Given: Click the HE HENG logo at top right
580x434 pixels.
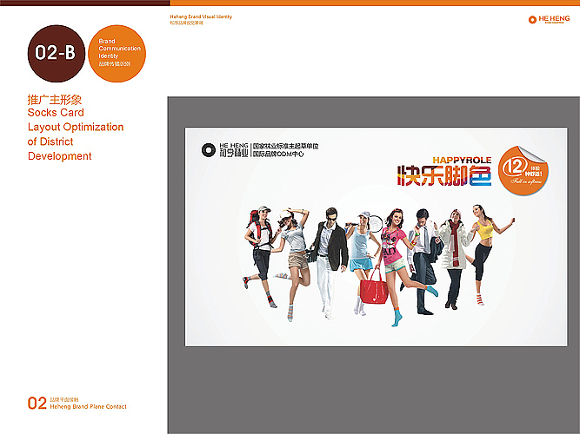Looking at the screenshot, I should (550, 19).
